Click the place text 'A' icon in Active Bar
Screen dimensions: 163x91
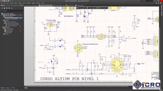click(104, 8)
